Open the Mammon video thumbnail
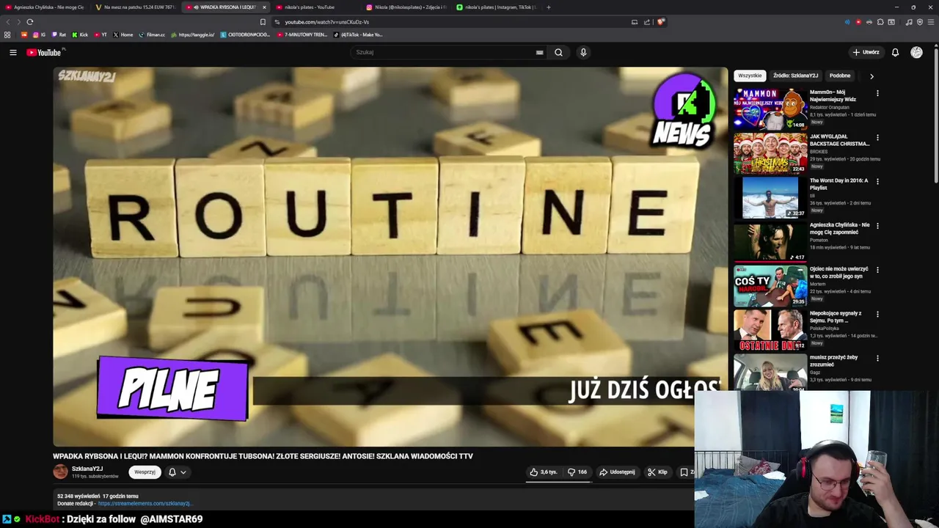 pos(770,109)
